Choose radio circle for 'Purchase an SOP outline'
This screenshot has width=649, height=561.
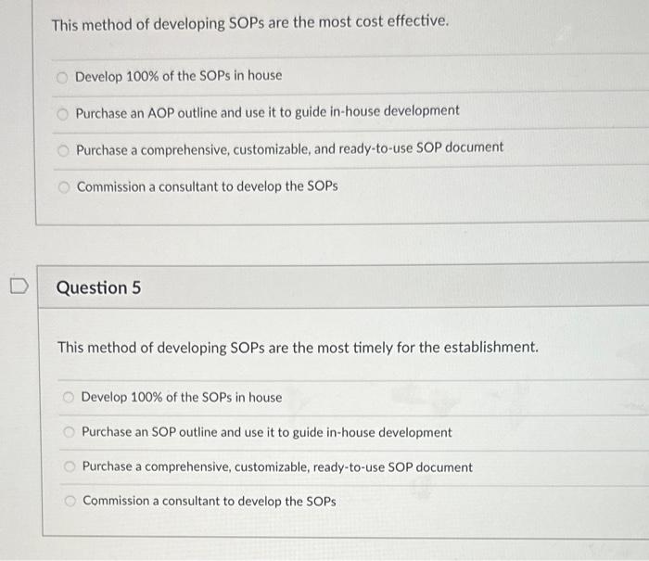[x=70, y=432]
